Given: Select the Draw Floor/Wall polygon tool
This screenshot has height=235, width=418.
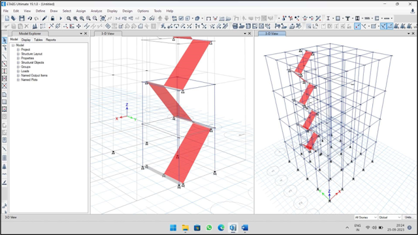Looking at the screenshot, I should point(5,95).
